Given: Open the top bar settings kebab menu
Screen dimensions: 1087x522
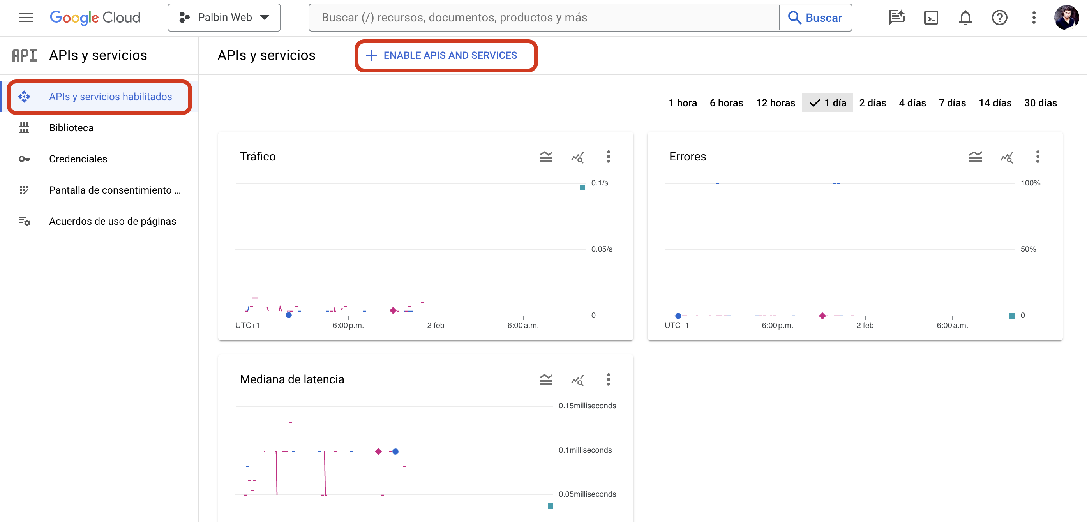Looking at the screenshot, I should point(1033,17).
